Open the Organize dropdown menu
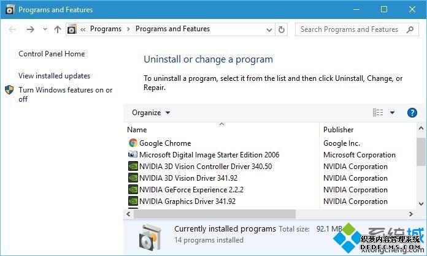This screenshot has width=427, height=256. pos(151,113)
